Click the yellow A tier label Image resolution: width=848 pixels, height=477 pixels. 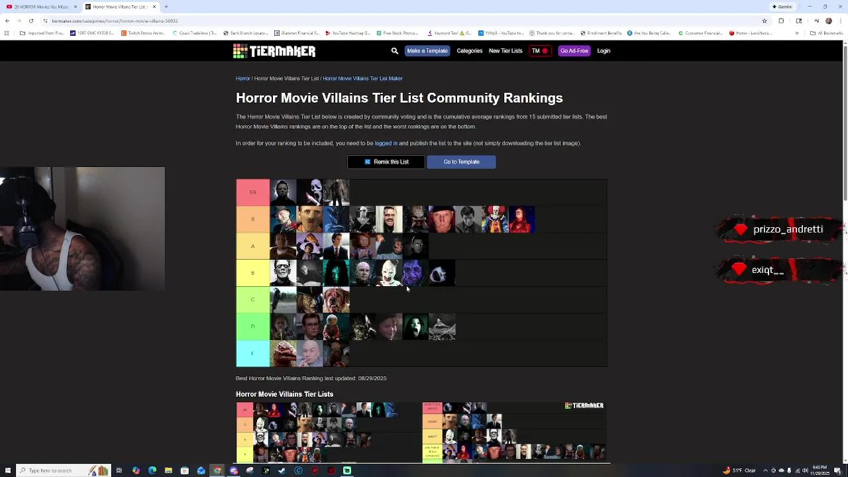click(252, 246)
